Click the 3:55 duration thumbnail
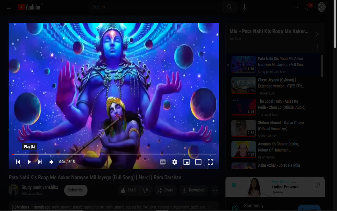Image resolution: width=337 pixels, height=211 pixels. (x=244, y=85)
